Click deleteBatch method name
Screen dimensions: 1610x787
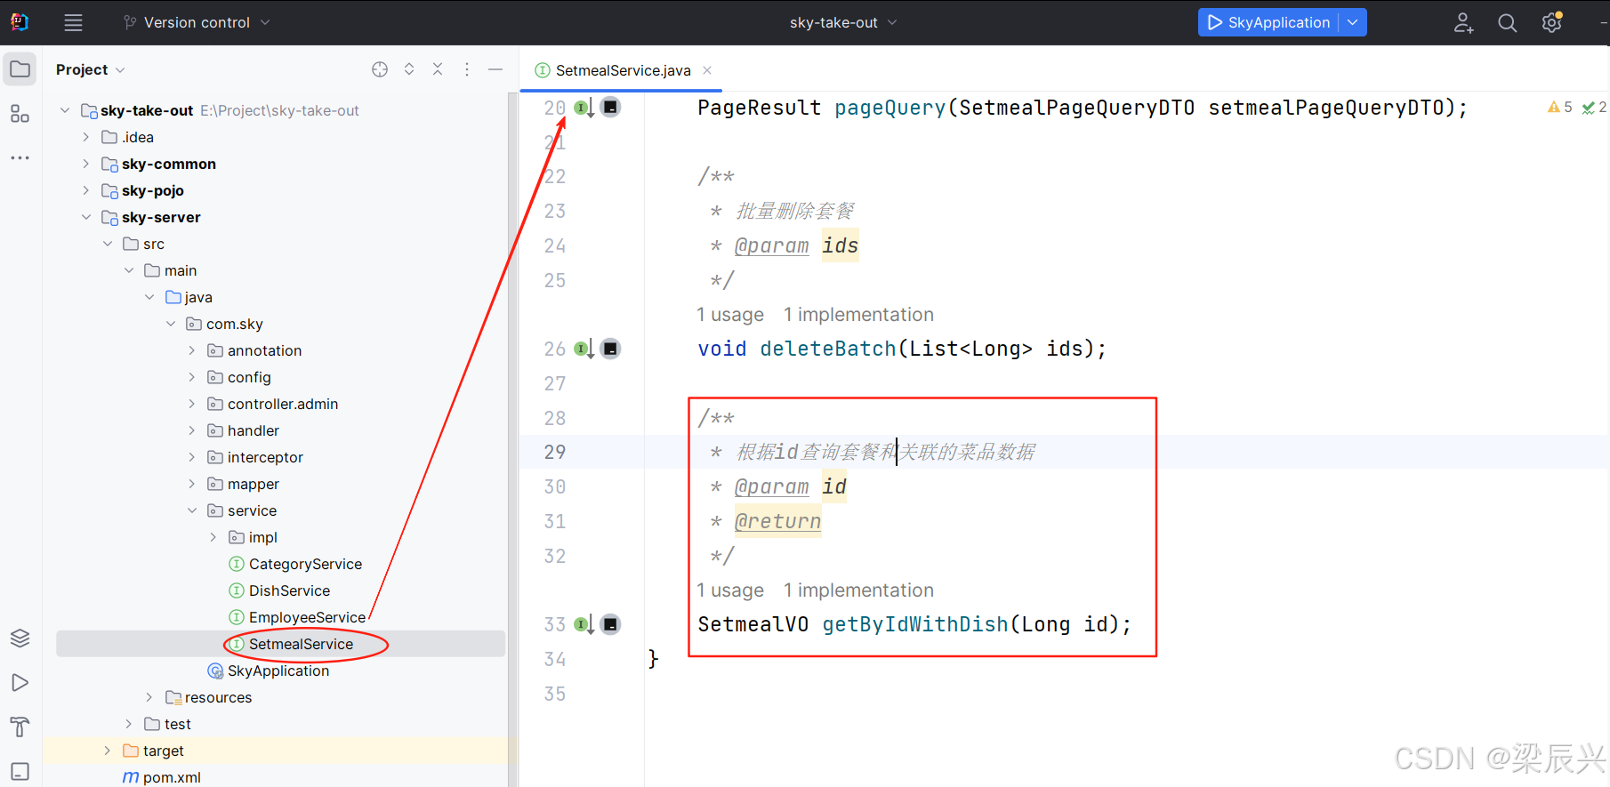[827, 349]
